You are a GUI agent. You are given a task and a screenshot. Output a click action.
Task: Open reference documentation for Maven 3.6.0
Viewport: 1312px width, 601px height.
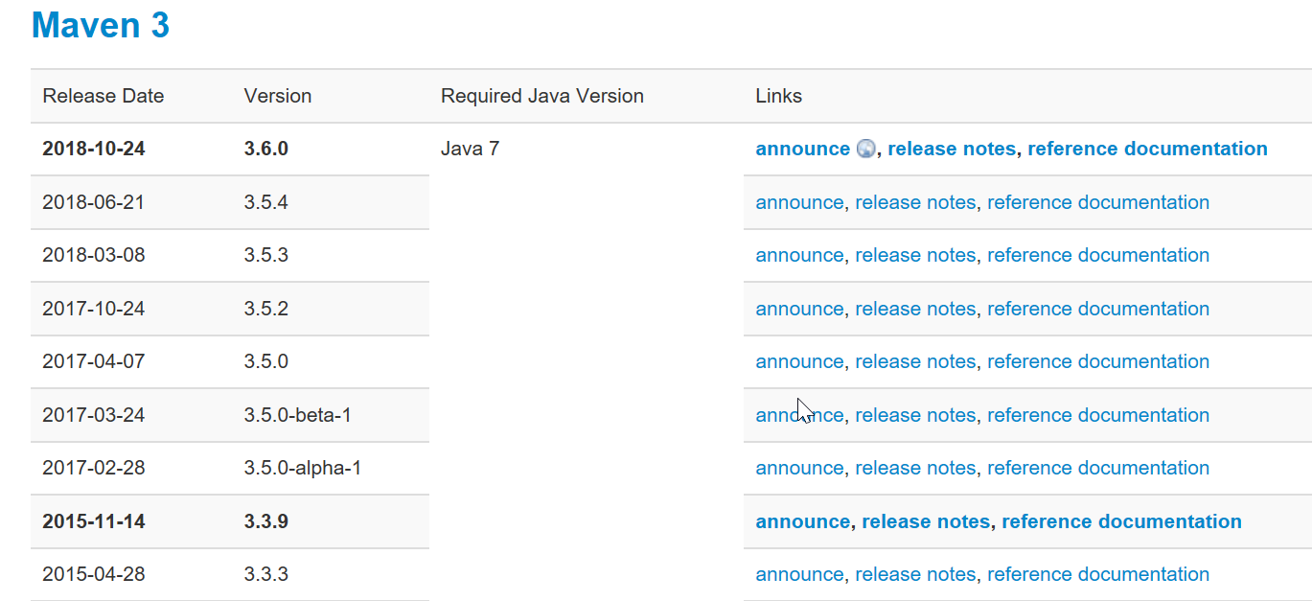coord(1147,149)
